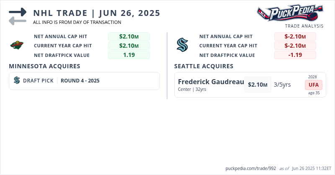Click Seattle's current year cap hit value
335x175 pixels.
(295, 46)
